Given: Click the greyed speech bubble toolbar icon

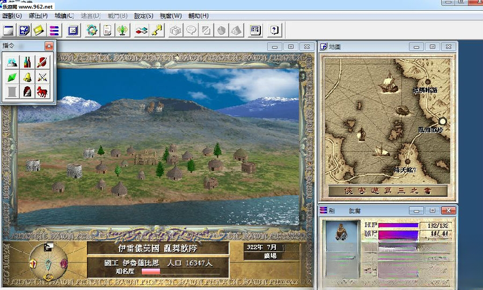Looking at the screenshot, I should [191, 30].
